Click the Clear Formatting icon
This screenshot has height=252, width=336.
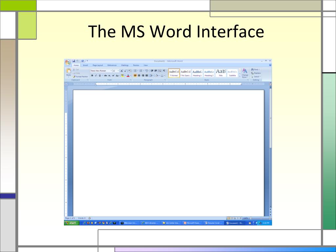[129, 71]
